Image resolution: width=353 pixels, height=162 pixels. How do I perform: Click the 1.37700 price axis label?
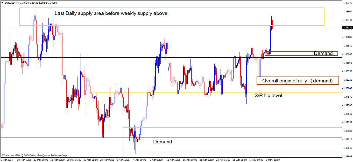[348, 105]
